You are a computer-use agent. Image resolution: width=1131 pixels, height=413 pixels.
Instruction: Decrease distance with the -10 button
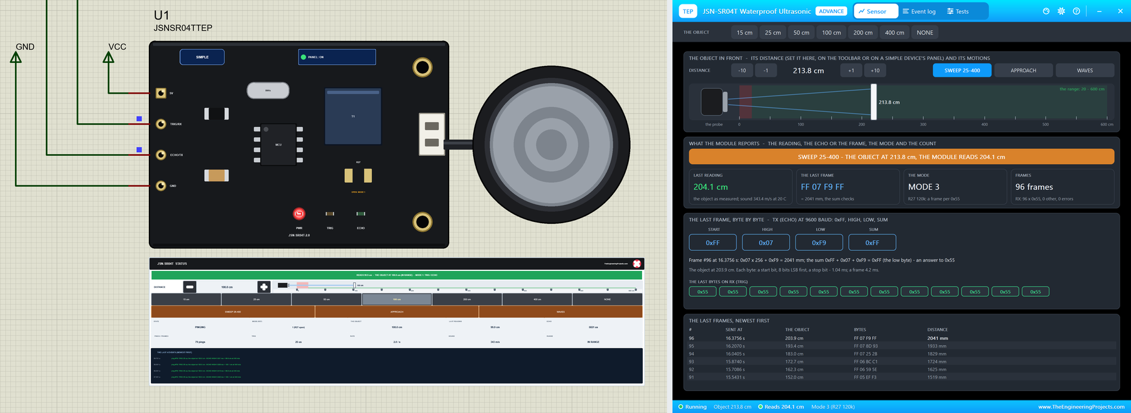pos(742,70)
